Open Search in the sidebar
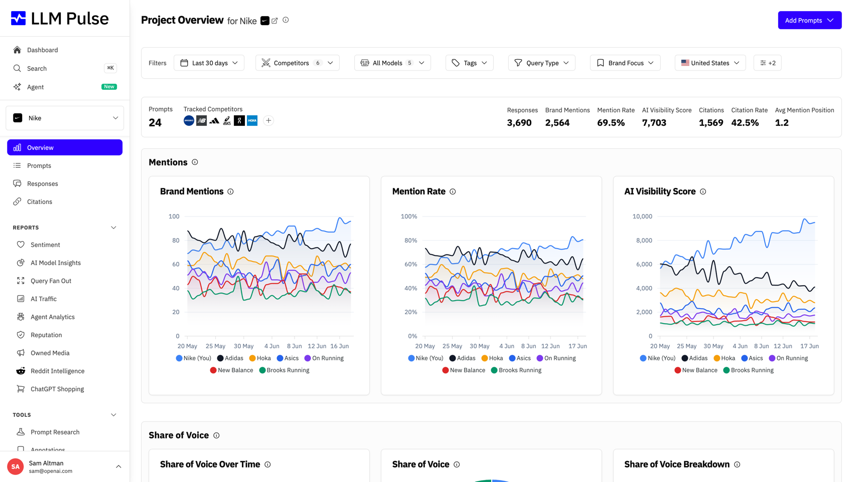Viewport: 853px width, 482px height. click(x=65, y=68)
